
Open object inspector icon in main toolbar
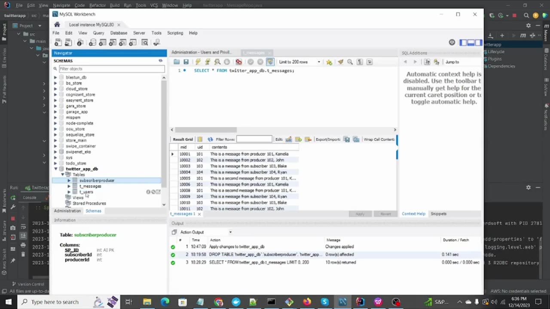coord(80,42)
